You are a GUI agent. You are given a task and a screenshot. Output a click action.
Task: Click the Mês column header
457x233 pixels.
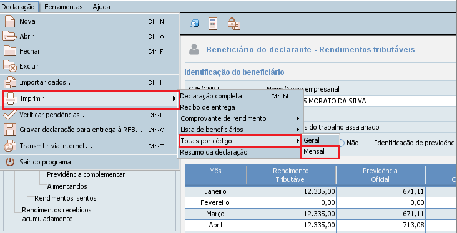(x=215, y=175)
